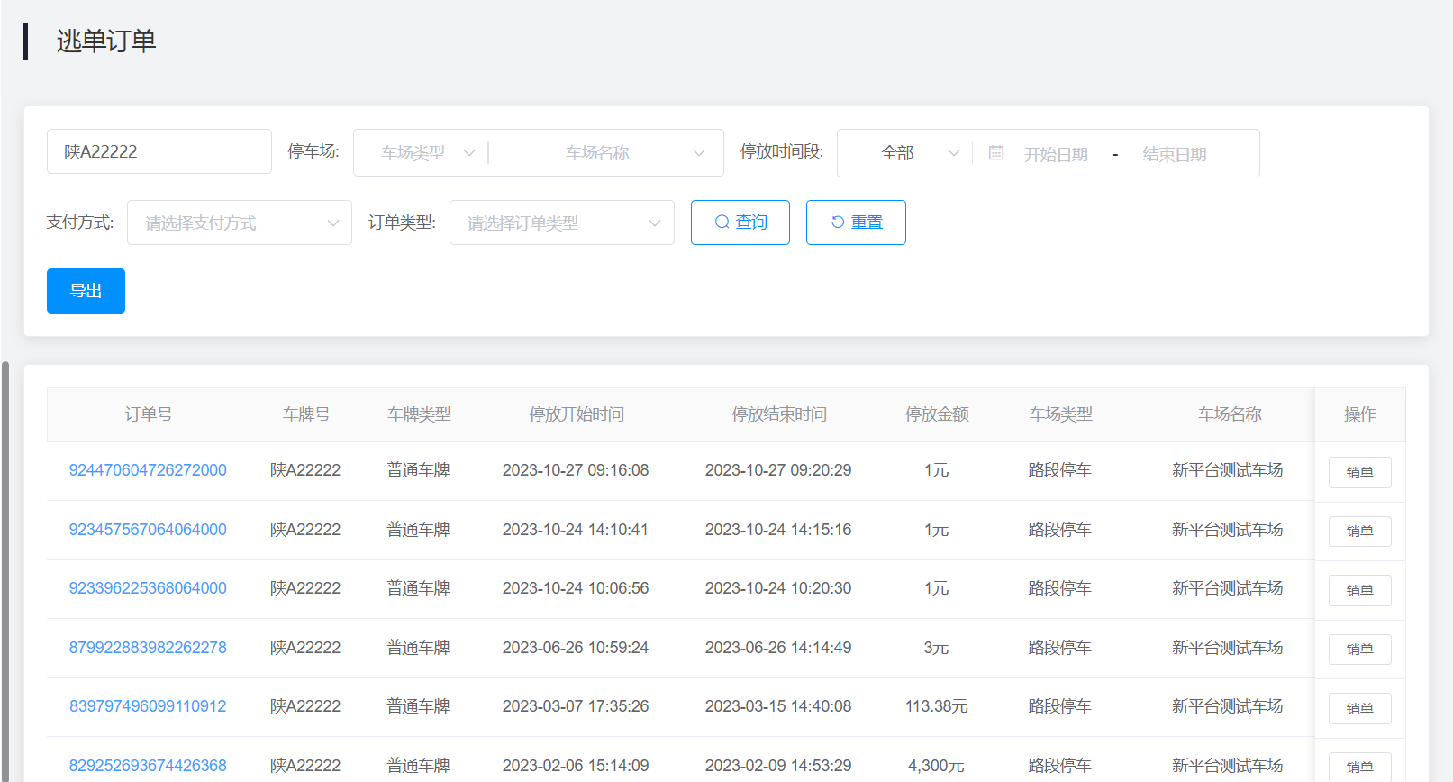
Task: Focus the license plate field 陕A22222
Action: [159, 151]
